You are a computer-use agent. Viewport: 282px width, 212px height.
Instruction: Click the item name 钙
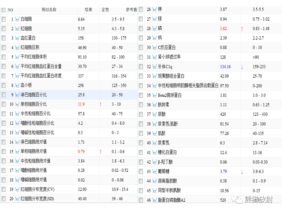click(x=160, y=38)
